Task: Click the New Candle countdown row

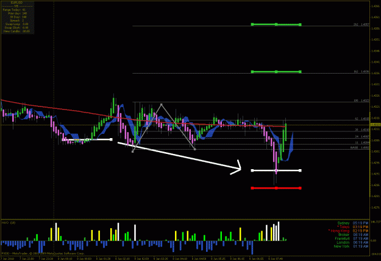Action: pyautogui.click(x=16, y=31)
